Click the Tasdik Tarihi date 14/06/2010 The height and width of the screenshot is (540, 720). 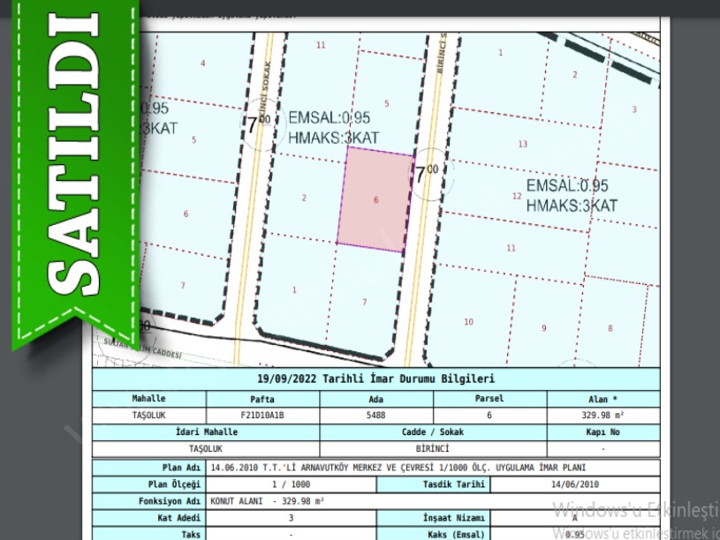(574, 484)
